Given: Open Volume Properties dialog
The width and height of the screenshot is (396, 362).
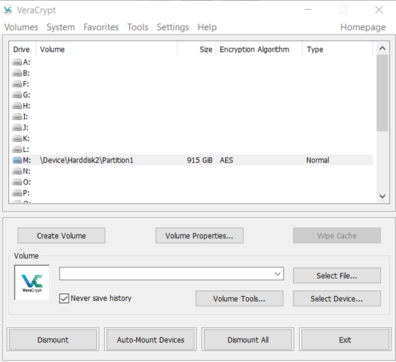Looking at the screenshot, I should [x=199, y=236].
